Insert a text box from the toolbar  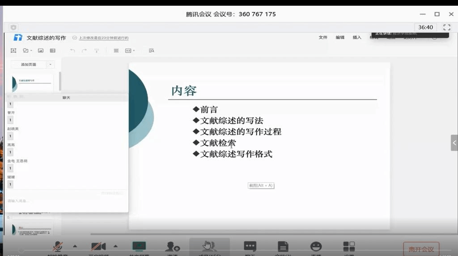pos(13,51)
